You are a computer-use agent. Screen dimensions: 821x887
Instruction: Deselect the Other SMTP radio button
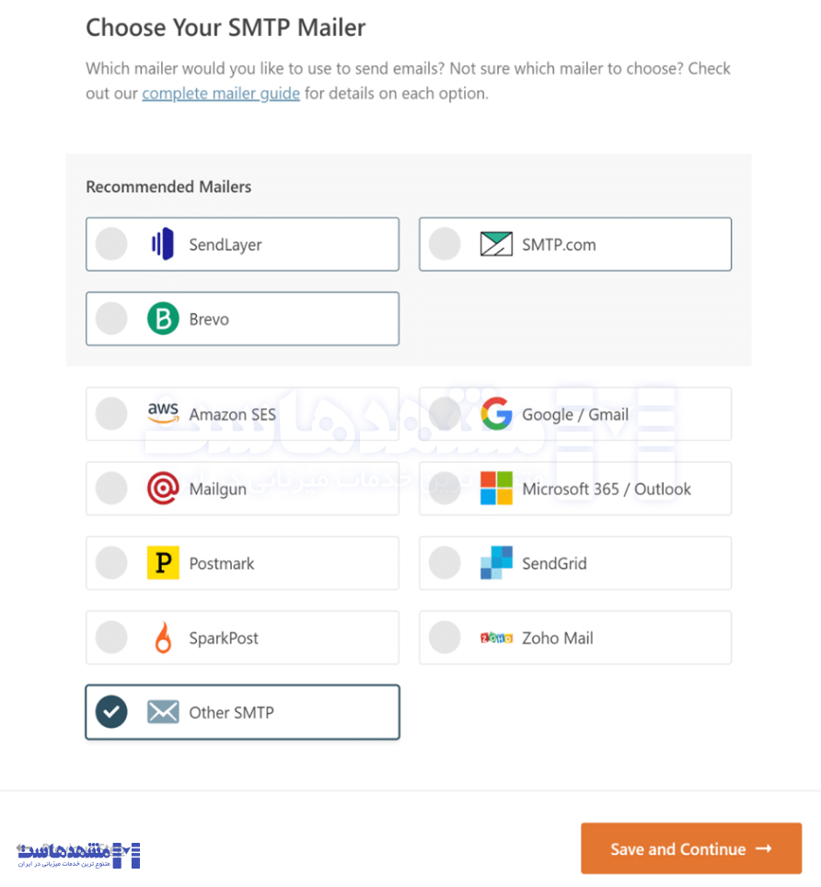click(x=110, y=711)
